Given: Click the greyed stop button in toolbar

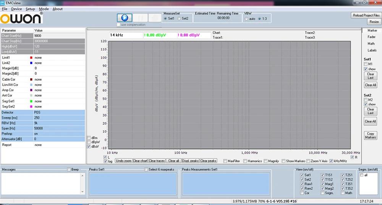Looking at the screenshot, I should point(155,18).
